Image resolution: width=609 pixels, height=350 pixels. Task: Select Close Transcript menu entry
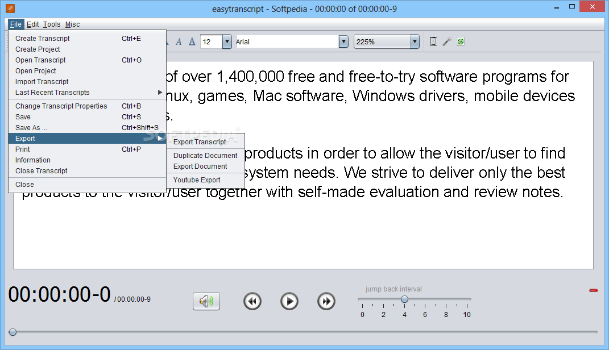pyautogui.click(x=87, y=171)
